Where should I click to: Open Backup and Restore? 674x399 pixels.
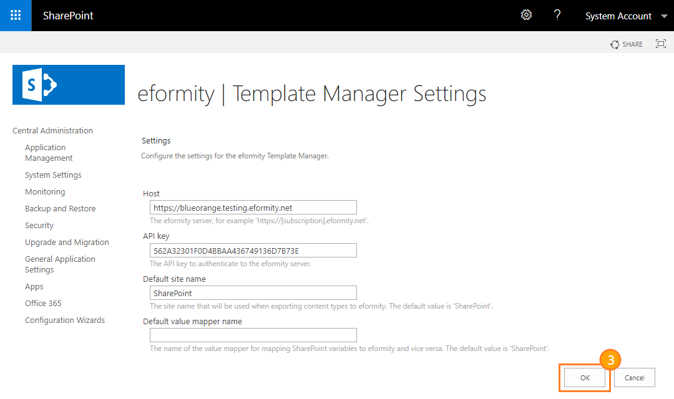coord(60,208)
